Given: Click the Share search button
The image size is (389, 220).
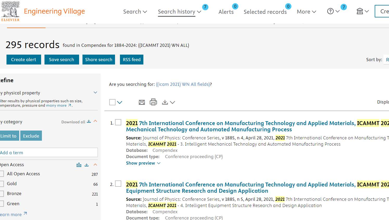Looking at the screenshot, I should coord(99,60).
